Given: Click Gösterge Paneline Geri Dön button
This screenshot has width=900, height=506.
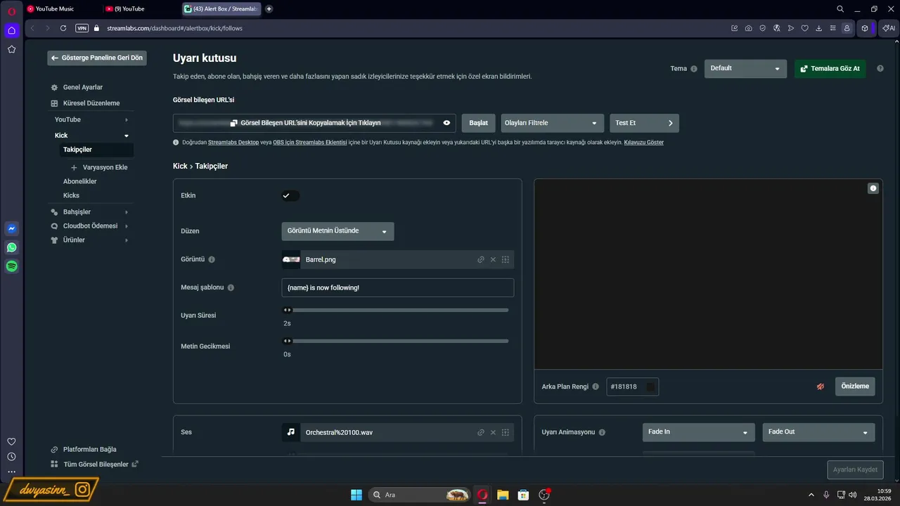Looking at the screenshot, I should tap(97, 58).
